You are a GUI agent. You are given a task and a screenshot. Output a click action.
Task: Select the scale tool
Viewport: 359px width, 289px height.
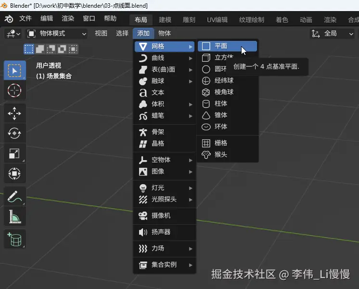click(14, 153)
